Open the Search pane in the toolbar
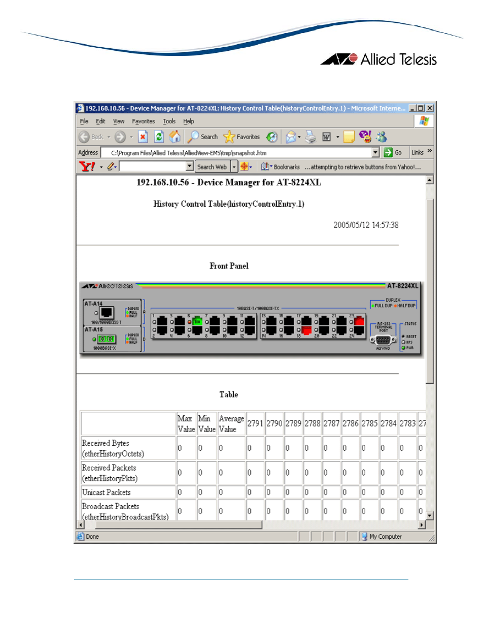 click(202, 137)
